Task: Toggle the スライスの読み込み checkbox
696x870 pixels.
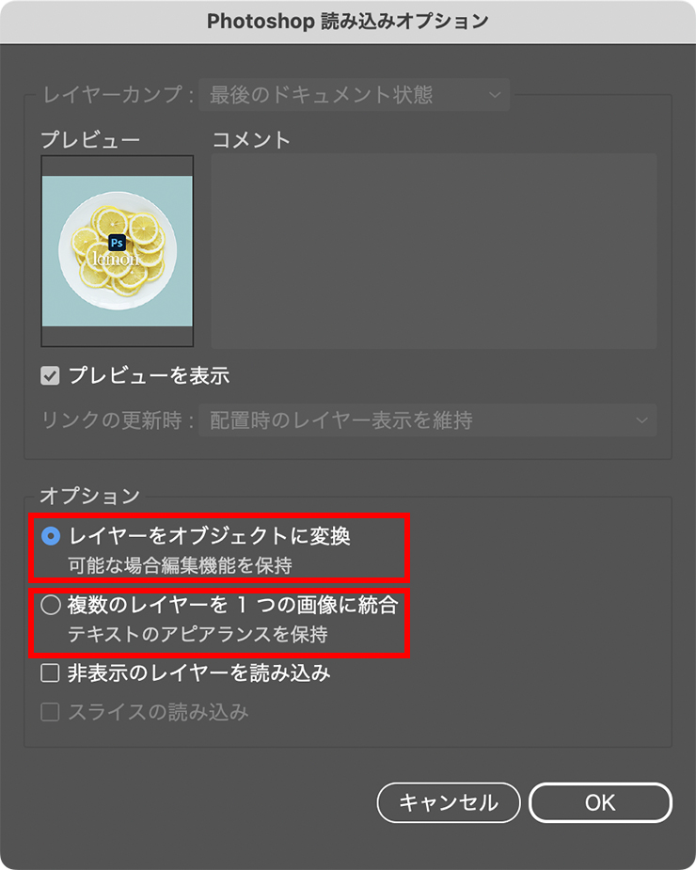Action: pyautogui.click(x=50, y=712)
